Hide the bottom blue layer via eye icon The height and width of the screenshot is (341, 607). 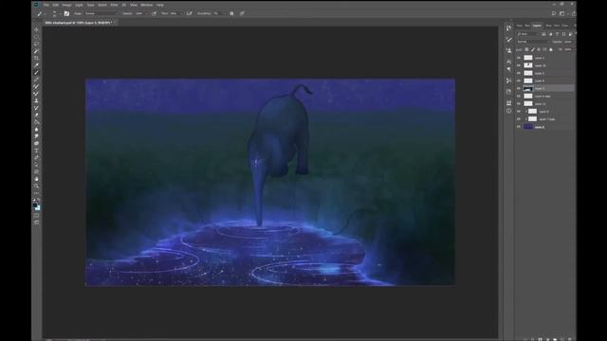tap(519, 127)
